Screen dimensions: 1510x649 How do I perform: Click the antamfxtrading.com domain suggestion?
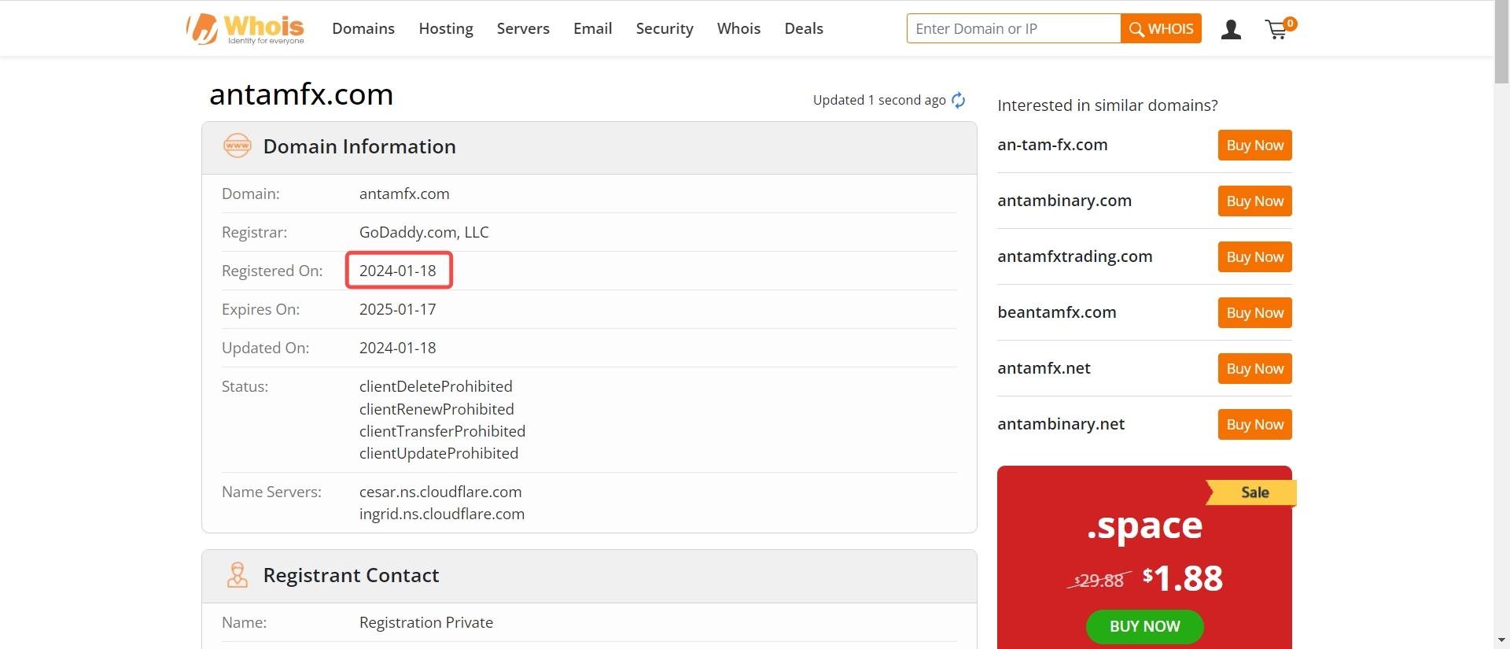point(1075,256)
